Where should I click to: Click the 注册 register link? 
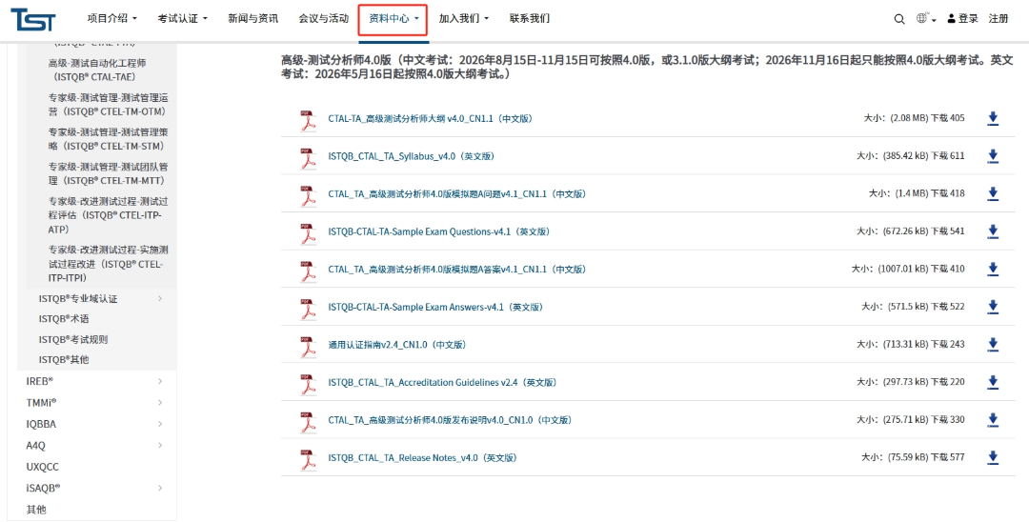click(999, 19)
